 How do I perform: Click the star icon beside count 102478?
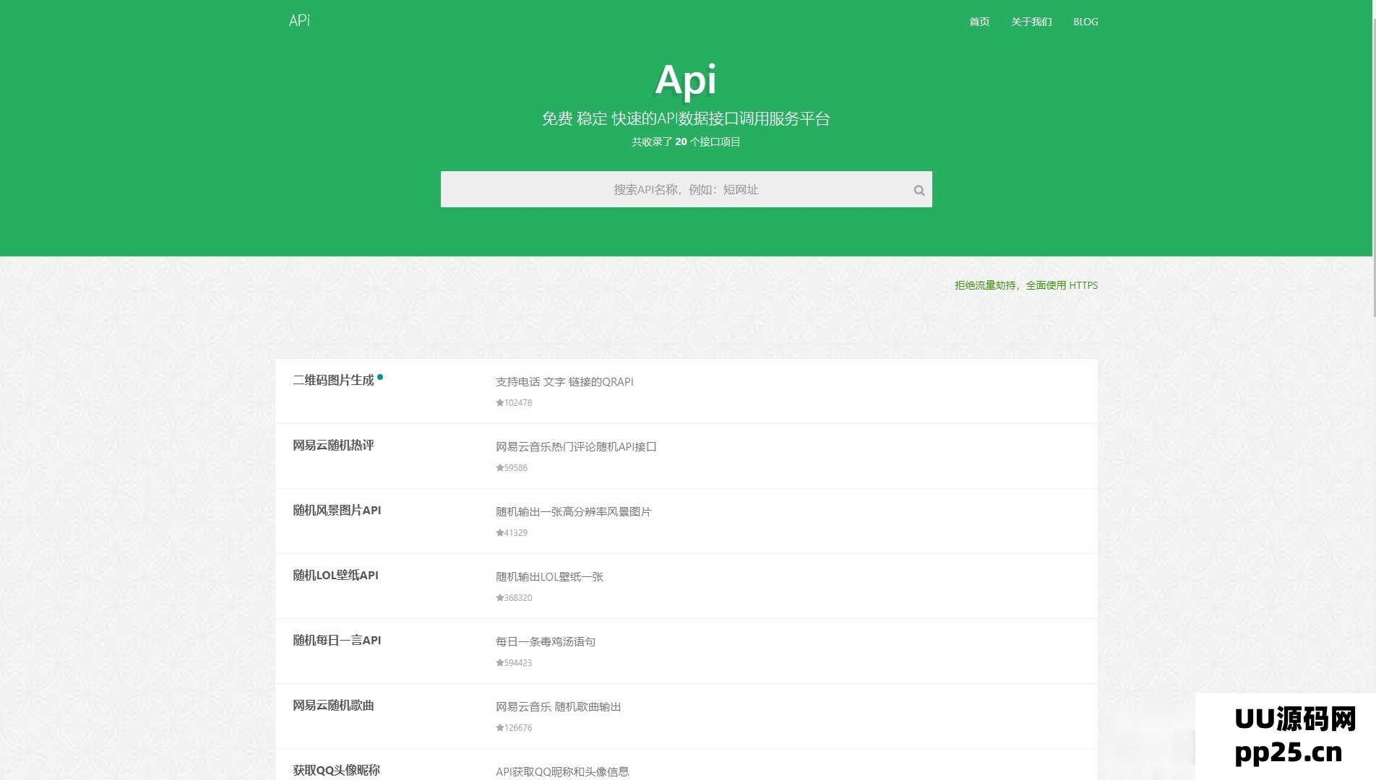[x=499, y=403]
